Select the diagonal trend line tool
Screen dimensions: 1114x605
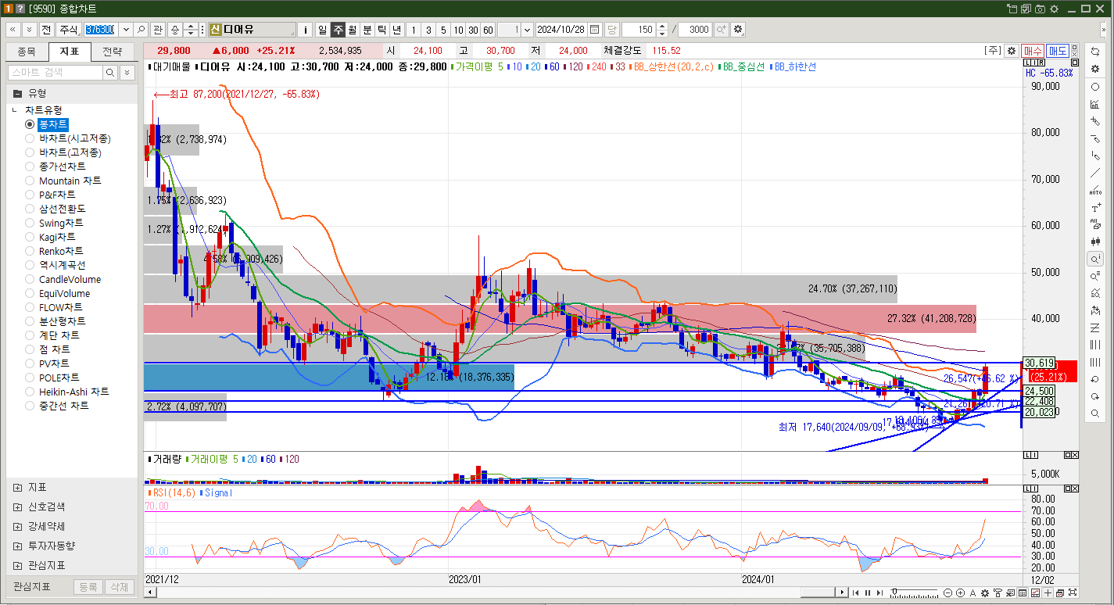pyautogui.click(x=1095, y=173)
